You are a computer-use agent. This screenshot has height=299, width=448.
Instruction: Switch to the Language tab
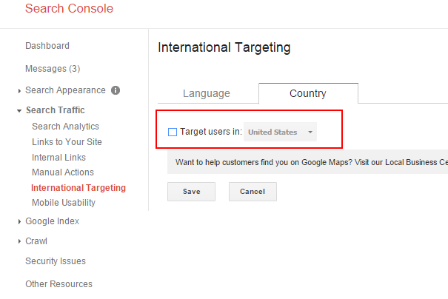[207, 93]
